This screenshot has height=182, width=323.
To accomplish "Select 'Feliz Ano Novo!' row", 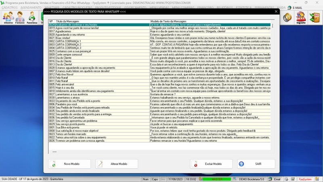I will [x=159, y=74].
